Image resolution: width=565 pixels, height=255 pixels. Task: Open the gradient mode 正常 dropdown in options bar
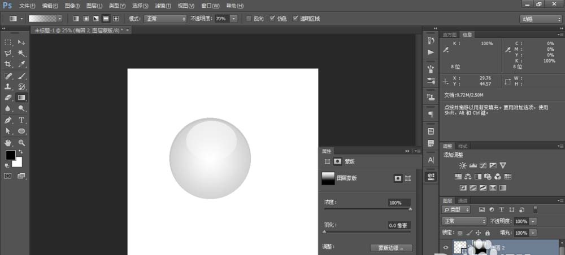pos(165,19)
